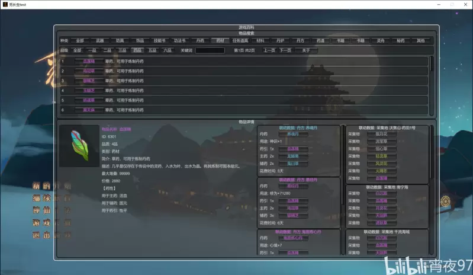Click the search results list scrollbar

[432, 85]
